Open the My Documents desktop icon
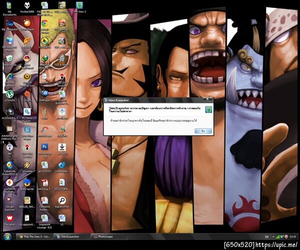The height and width of the screenshot is (250, 300). [9, 8]
